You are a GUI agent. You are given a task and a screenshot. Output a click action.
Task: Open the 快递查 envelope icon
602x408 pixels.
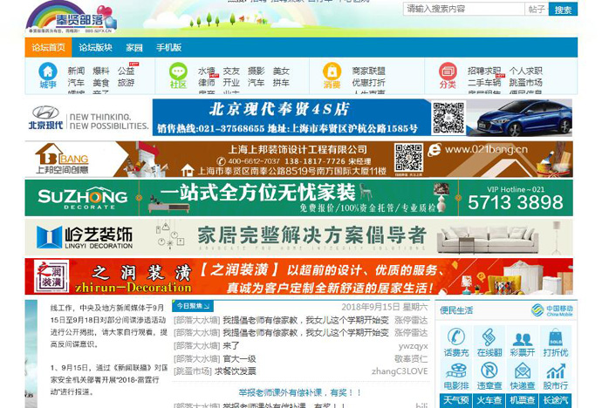point(522,375)
